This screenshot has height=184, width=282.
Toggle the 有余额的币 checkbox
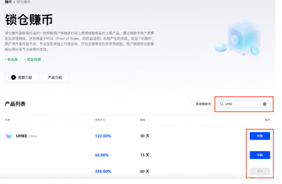pyautogui.click(x=193, y=104)
